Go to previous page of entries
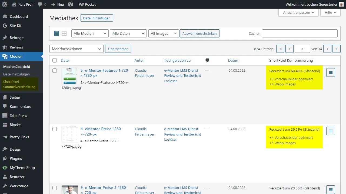Viewport: 346px width, 194px height. coord(290,49)
